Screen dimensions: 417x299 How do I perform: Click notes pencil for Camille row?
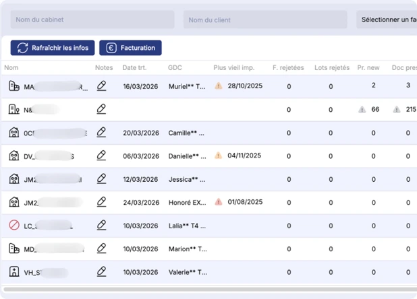click(101, 133)
